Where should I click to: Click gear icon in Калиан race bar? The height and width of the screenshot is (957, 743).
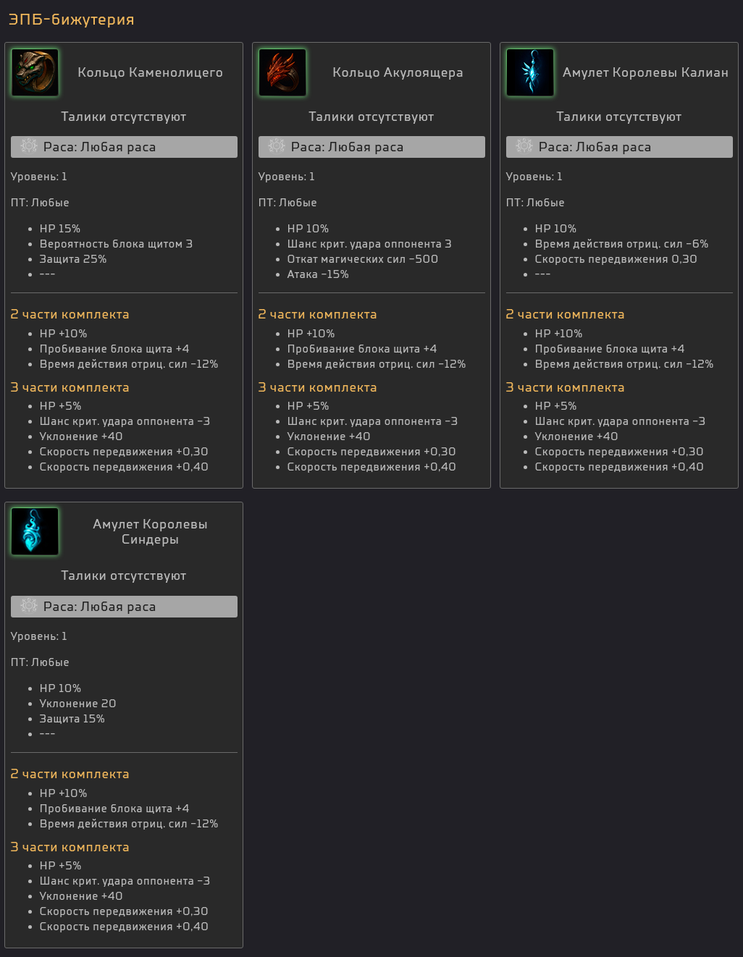pyautogui.click(x=524, y=146)
